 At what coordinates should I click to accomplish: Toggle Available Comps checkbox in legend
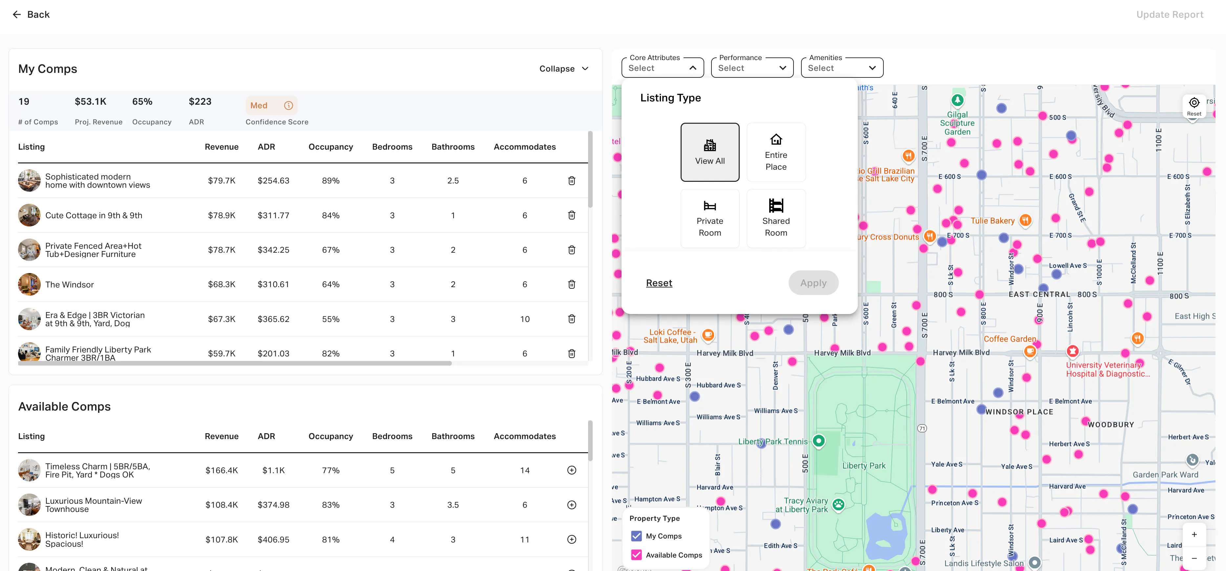coord(636,555)
